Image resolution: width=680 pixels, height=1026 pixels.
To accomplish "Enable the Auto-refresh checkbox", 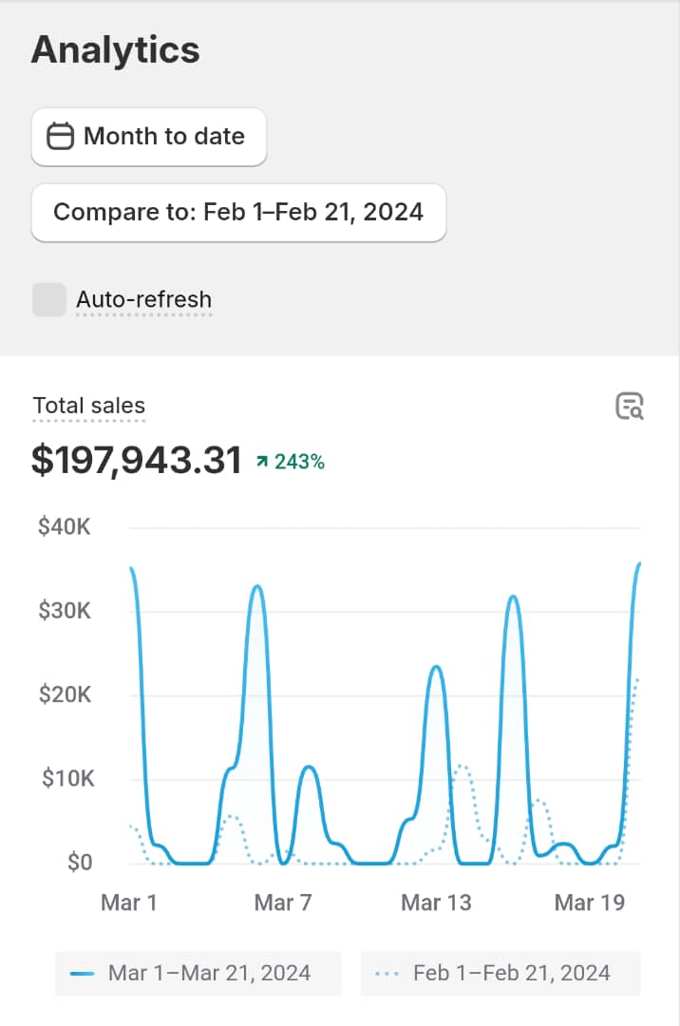I will [x=49, y=299].
